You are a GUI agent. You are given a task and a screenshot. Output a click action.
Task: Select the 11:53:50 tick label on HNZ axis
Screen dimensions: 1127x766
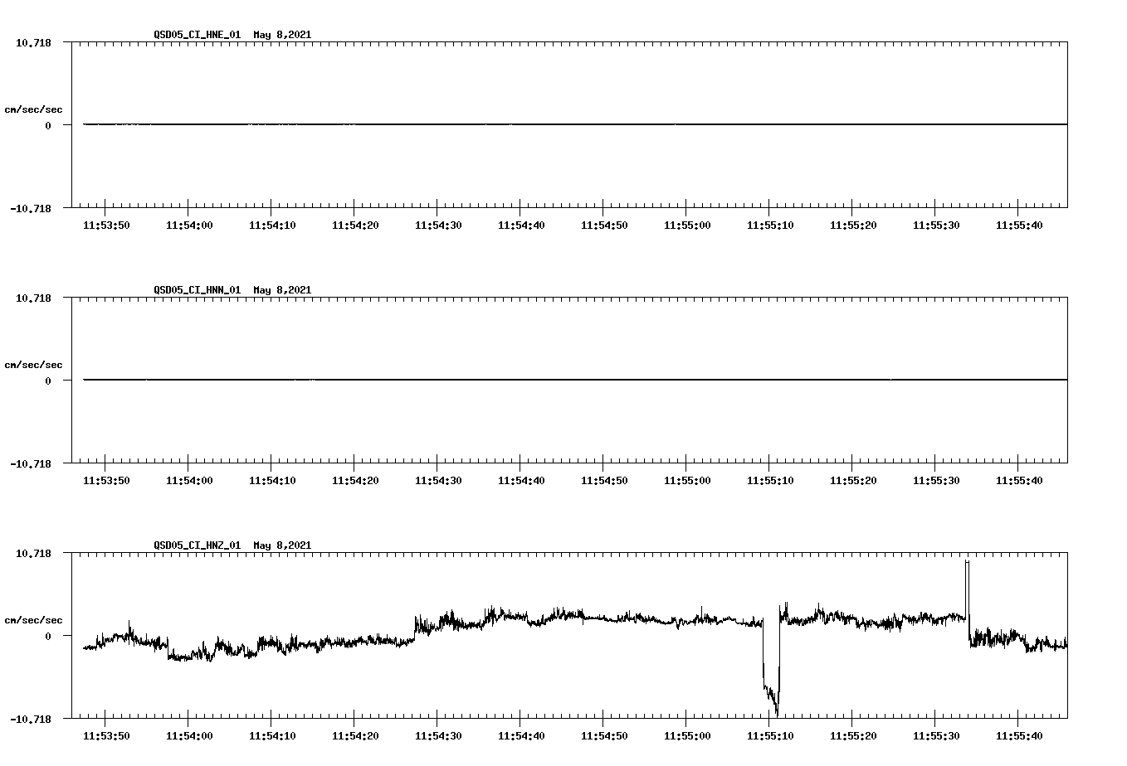pyautogui.click(x=105, y=734)
